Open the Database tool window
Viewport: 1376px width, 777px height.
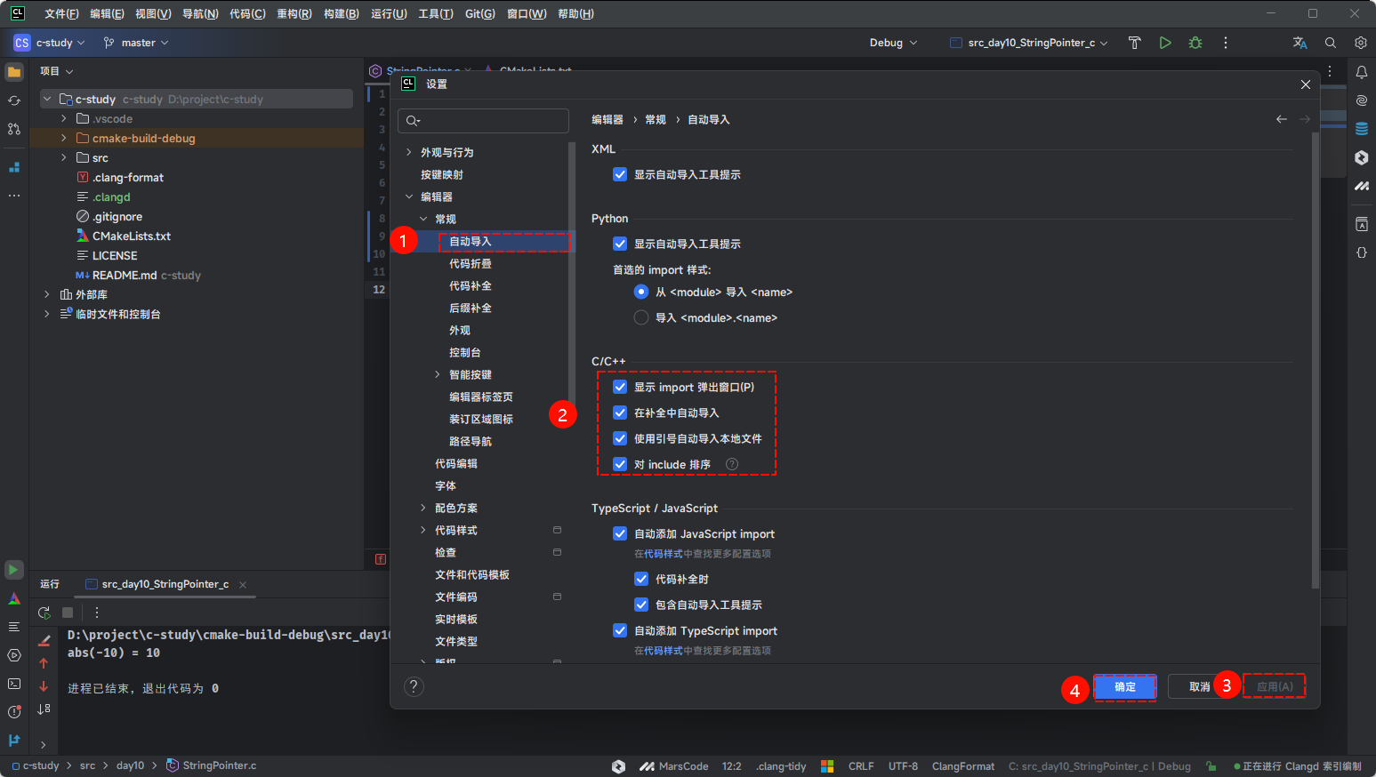[x=1362, y=128]
